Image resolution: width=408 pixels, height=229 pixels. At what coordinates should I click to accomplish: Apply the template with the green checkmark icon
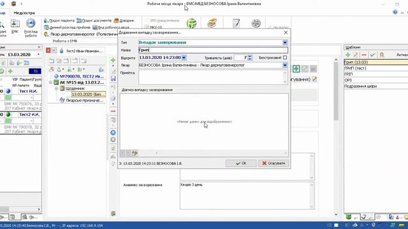click(372, 55)
